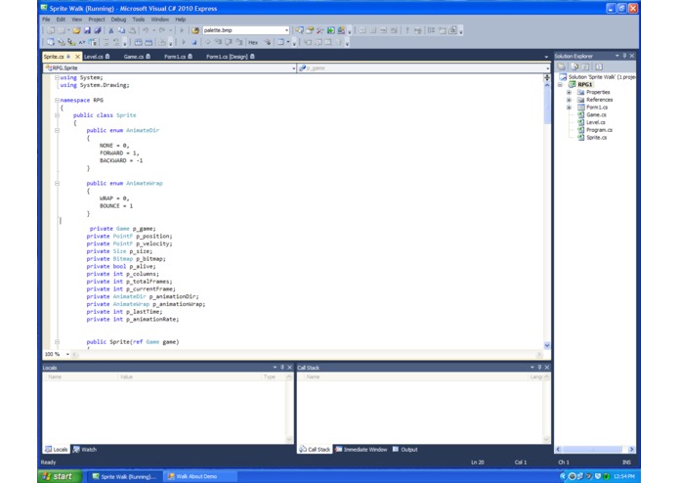Viewport: 679px width, 483px height.
Task: Click the Undo arrow toolbar icon
Action: 146,30
